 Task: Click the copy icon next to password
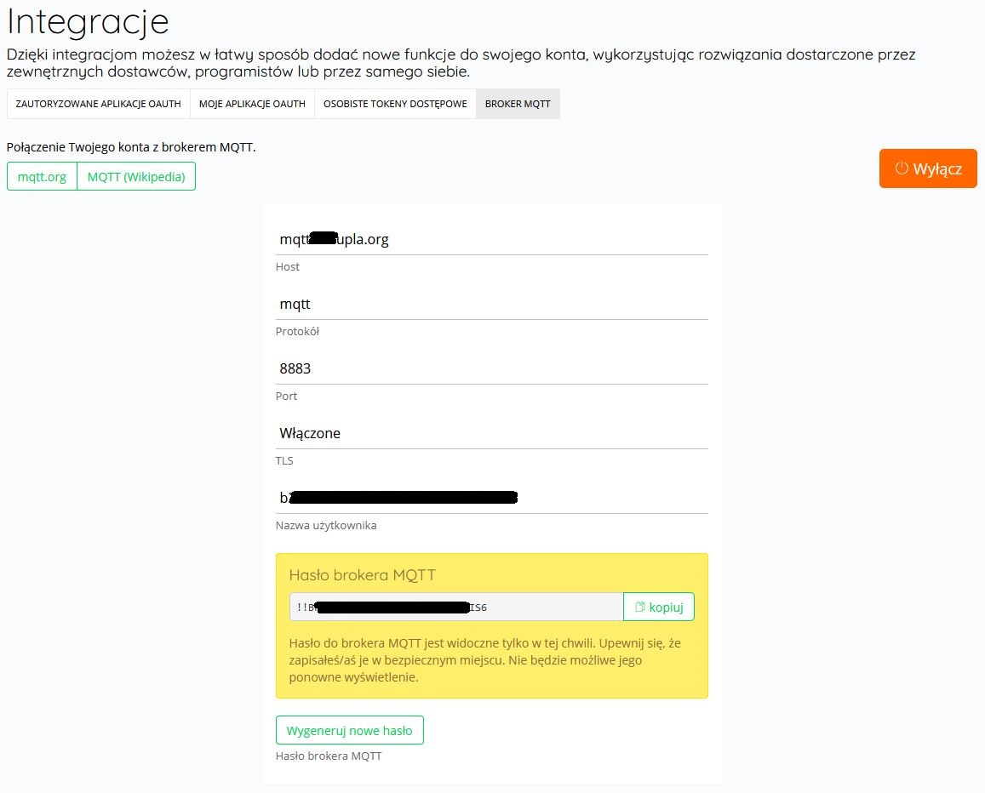click(x=640, y=607)
